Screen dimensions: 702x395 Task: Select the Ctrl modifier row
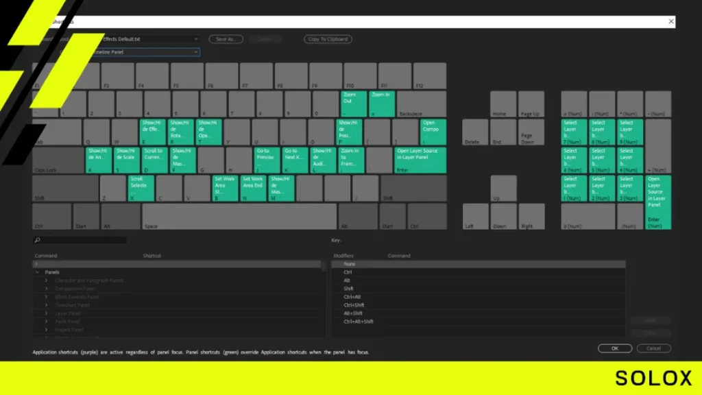pos(478,272)
